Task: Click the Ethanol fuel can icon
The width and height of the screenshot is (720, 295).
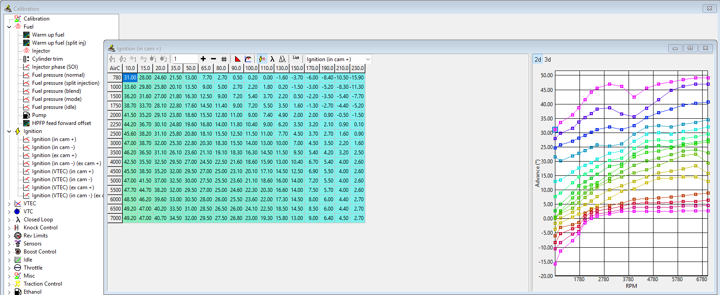Action: pos(18,292)
